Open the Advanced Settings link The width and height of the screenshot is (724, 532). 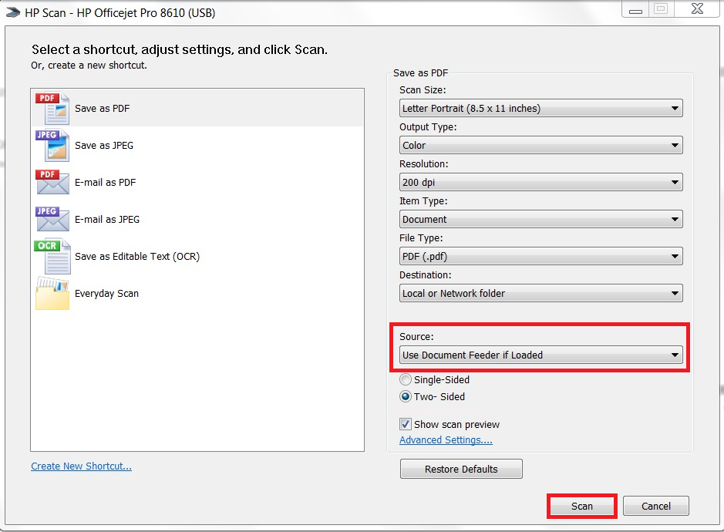click(x=446, y=440)
